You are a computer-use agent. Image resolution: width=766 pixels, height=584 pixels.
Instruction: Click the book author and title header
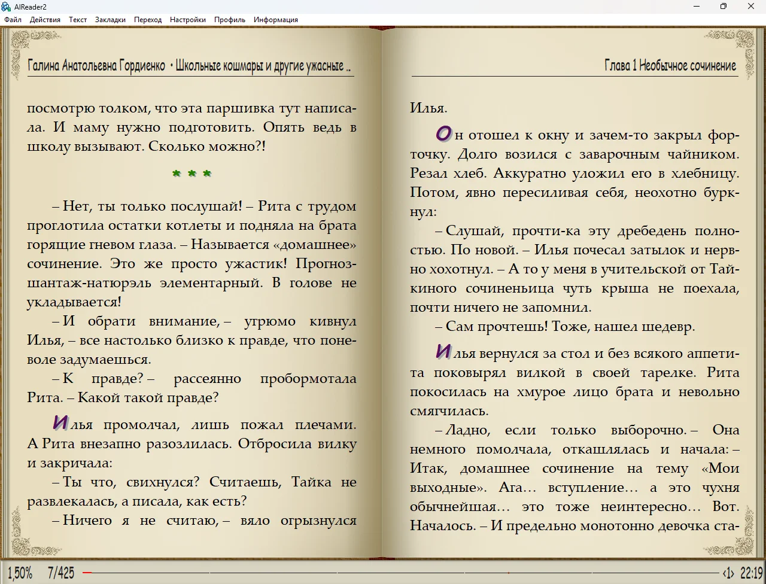pos(189,65)
